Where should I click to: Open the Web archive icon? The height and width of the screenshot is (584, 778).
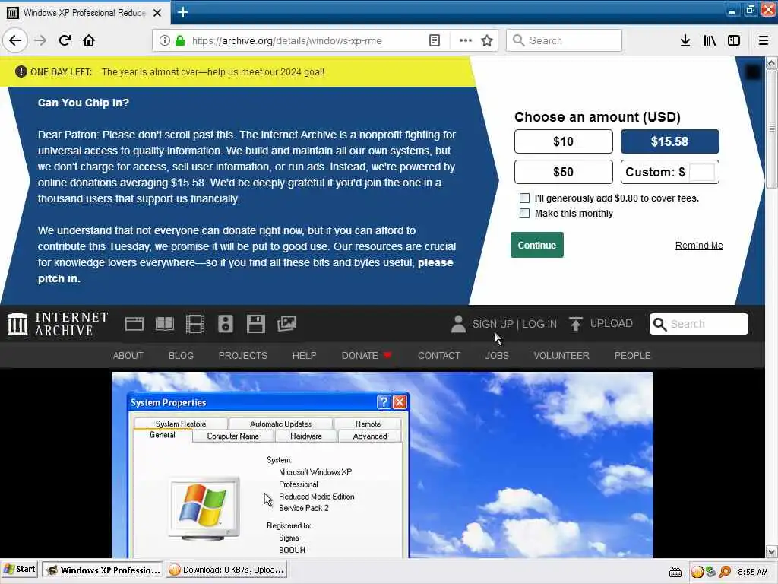[x=134, y=324]
